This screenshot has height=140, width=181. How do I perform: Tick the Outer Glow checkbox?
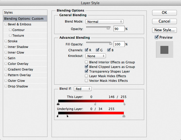(x=6, y=81)
